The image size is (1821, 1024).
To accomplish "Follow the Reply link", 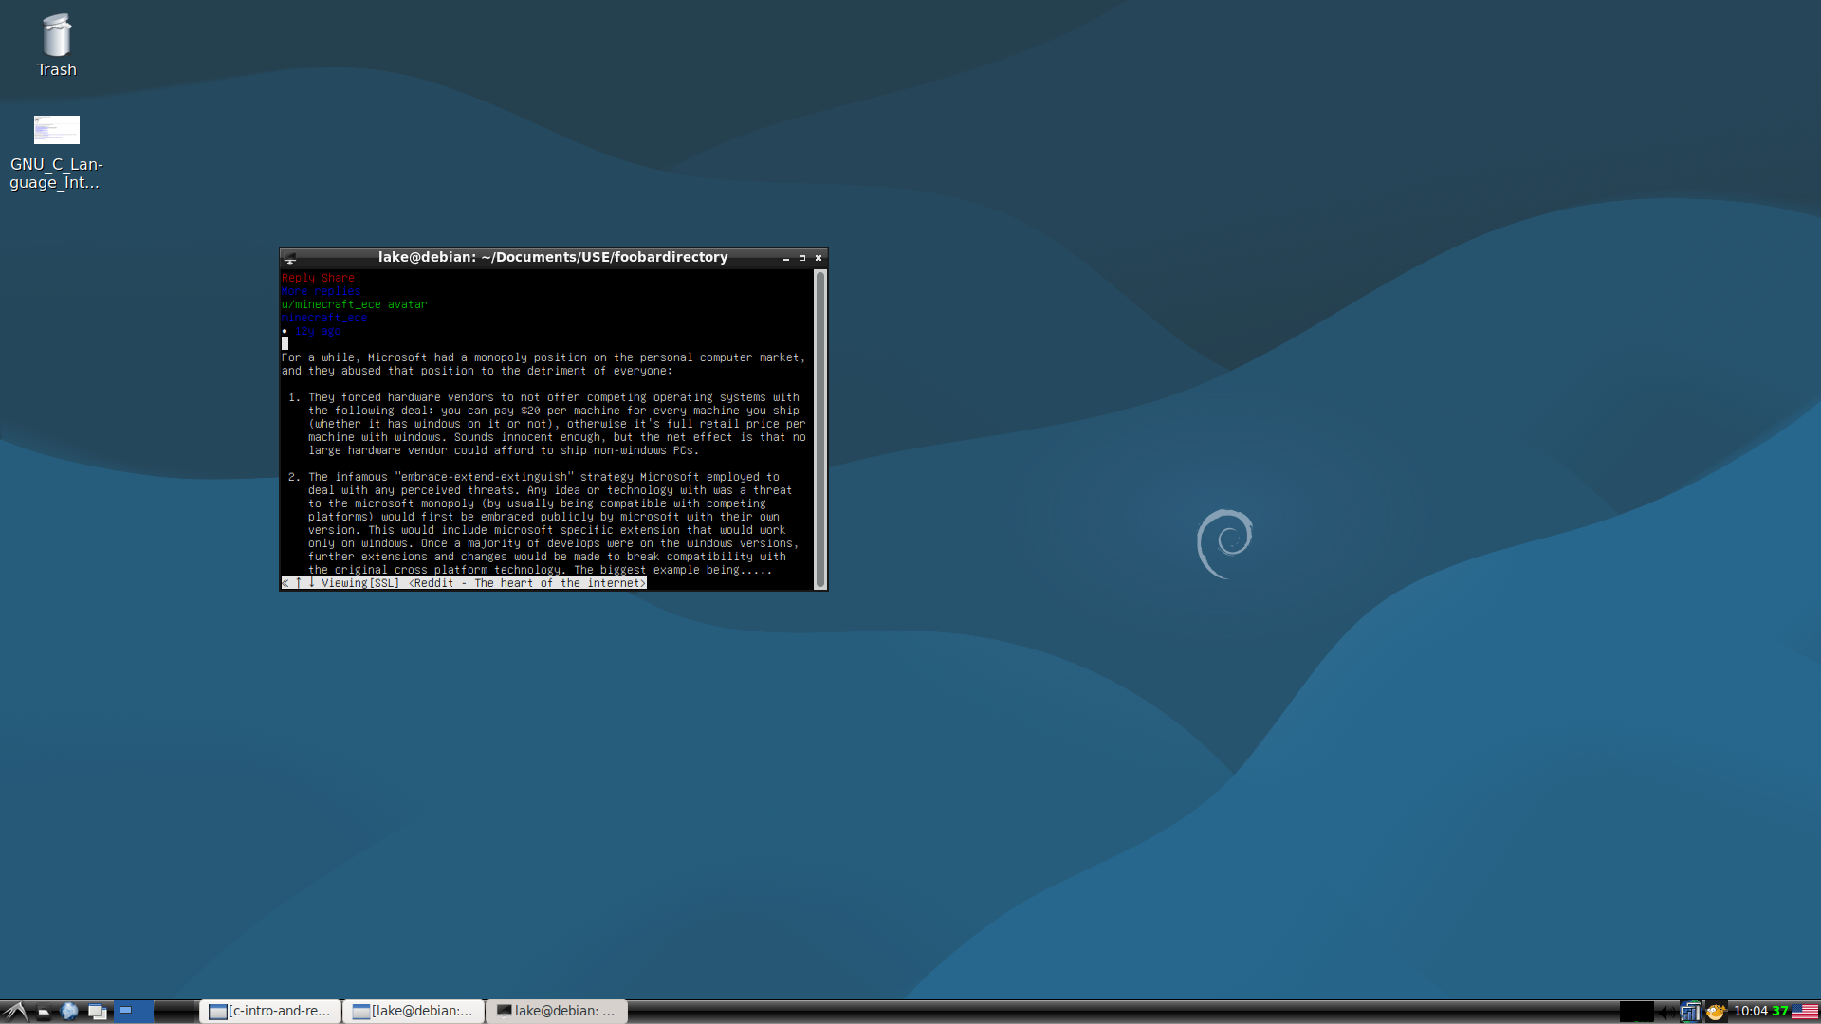I will point(298,278).
